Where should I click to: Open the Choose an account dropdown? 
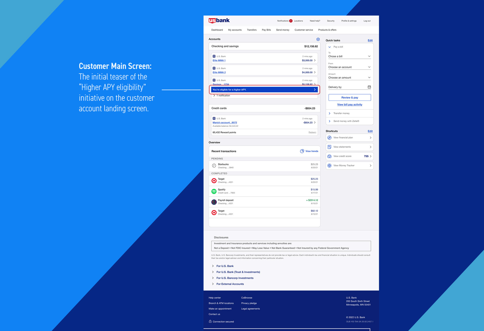point(349,67)
